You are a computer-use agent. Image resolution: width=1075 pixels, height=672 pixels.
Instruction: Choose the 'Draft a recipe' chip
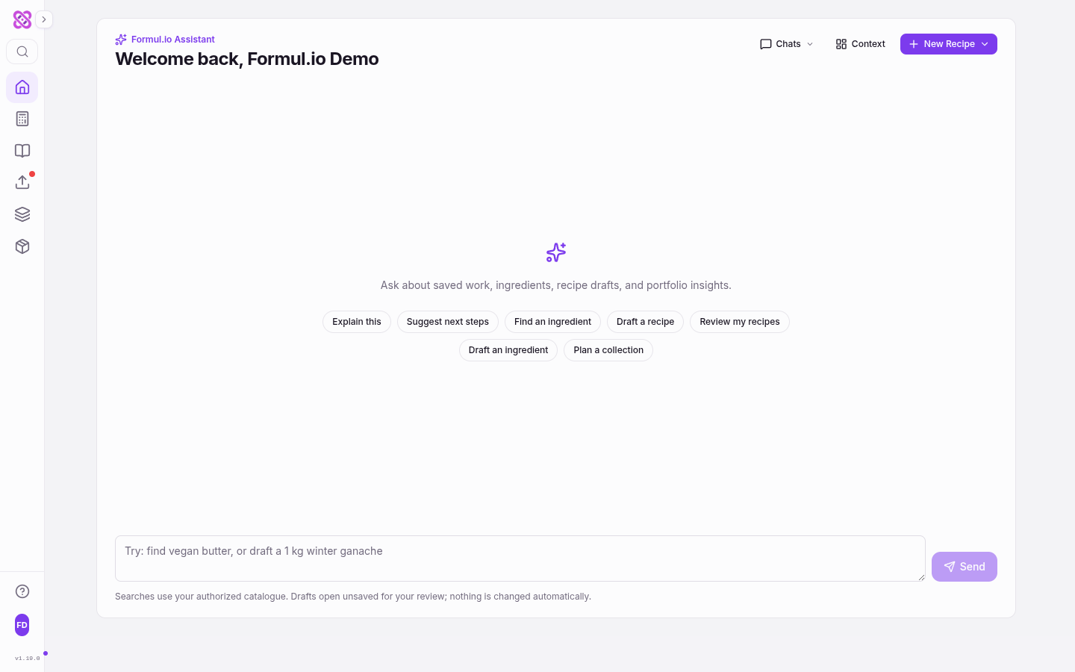[x=645, y=322]
